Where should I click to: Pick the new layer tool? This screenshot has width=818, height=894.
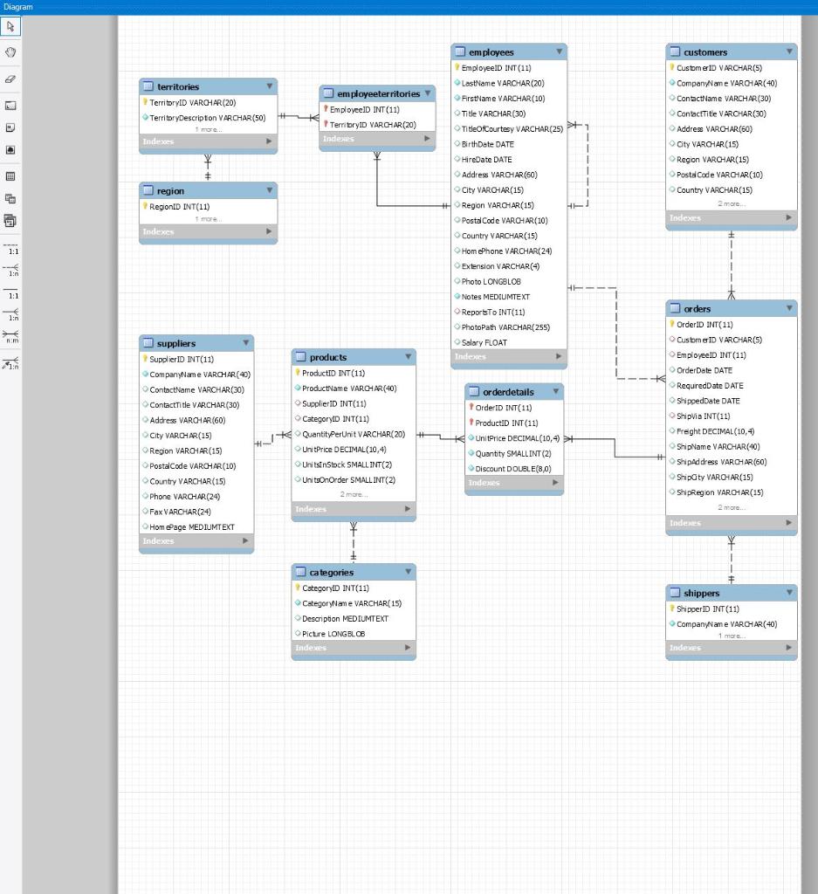coord(10,106)
